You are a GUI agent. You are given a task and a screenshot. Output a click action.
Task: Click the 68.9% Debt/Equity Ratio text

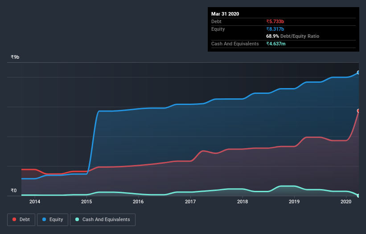tap(293, 36)
